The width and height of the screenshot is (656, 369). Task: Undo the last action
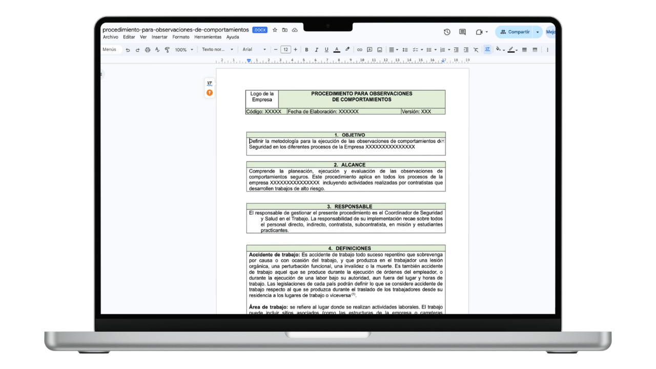click(128, 50)
